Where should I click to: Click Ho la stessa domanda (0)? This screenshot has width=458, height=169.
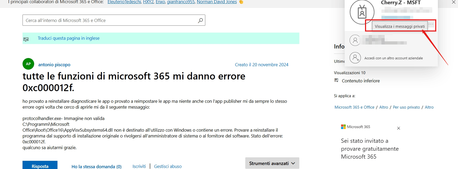tap(96, 166)
